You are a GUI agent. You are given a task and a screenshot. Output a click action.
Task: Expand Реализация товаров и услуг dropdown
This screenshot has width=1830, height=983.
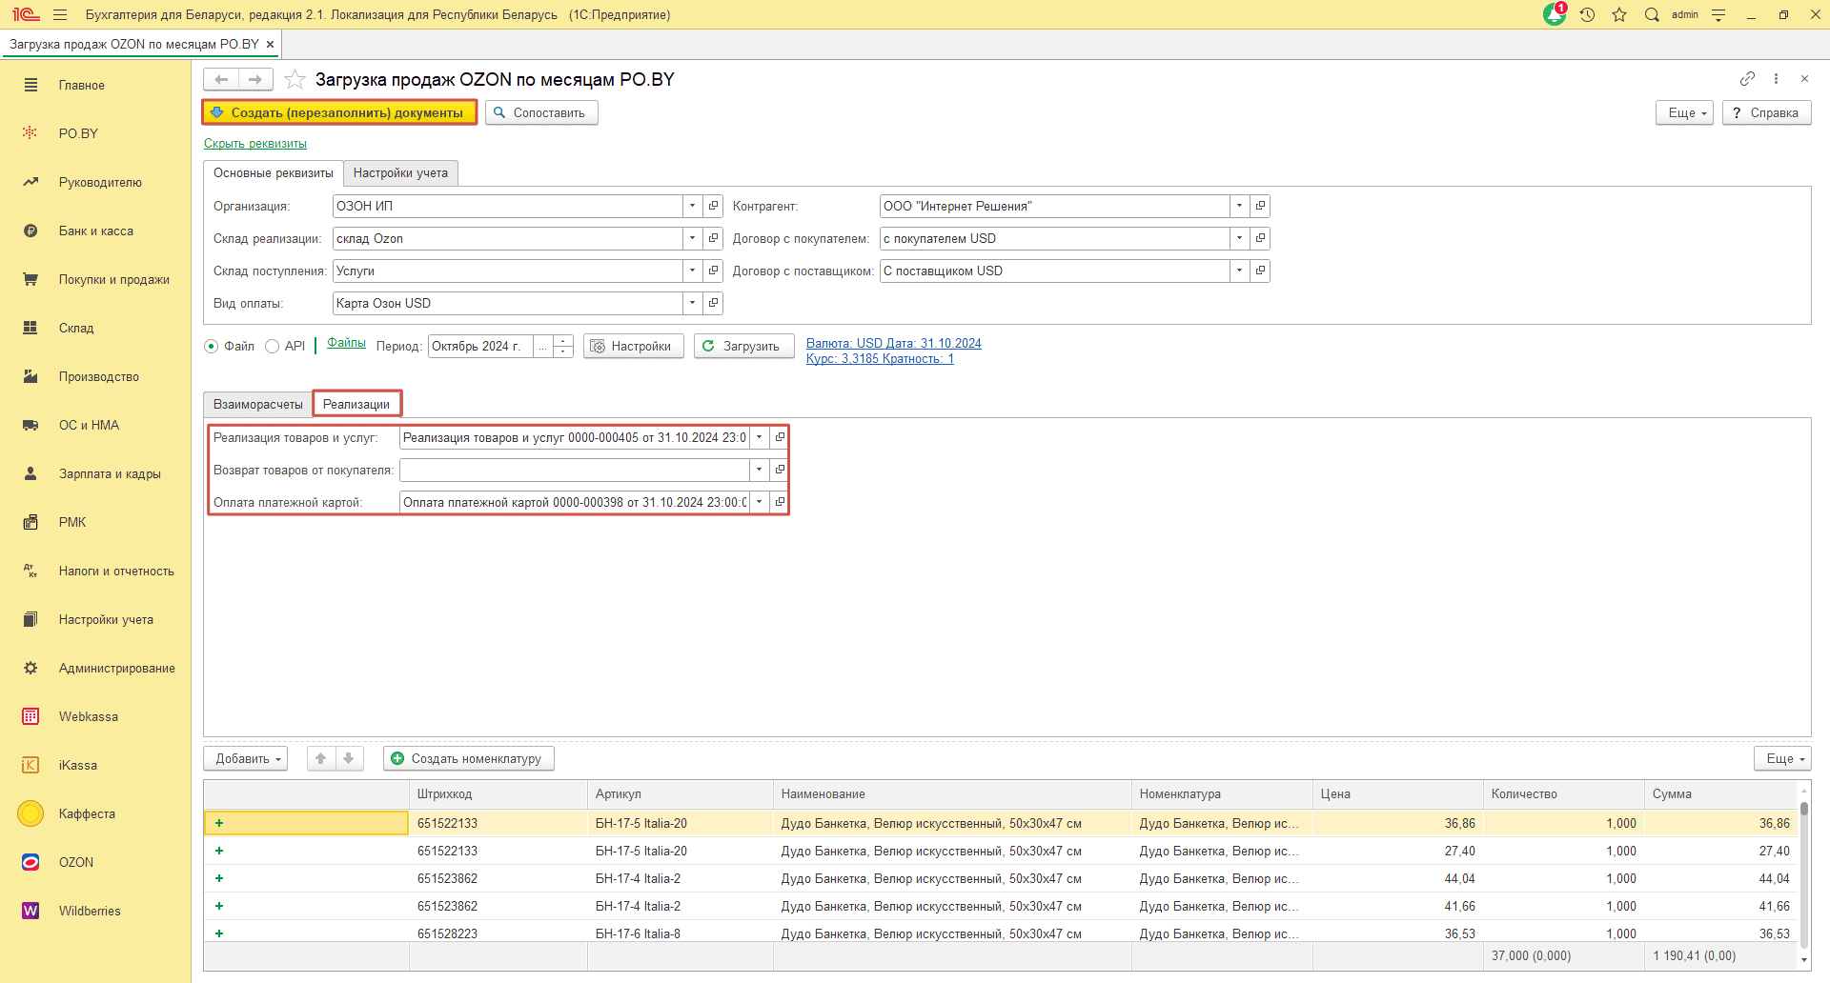(760, 438)
